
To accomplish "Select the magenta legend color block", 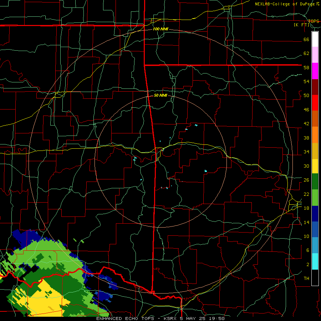I will (315, 71).
